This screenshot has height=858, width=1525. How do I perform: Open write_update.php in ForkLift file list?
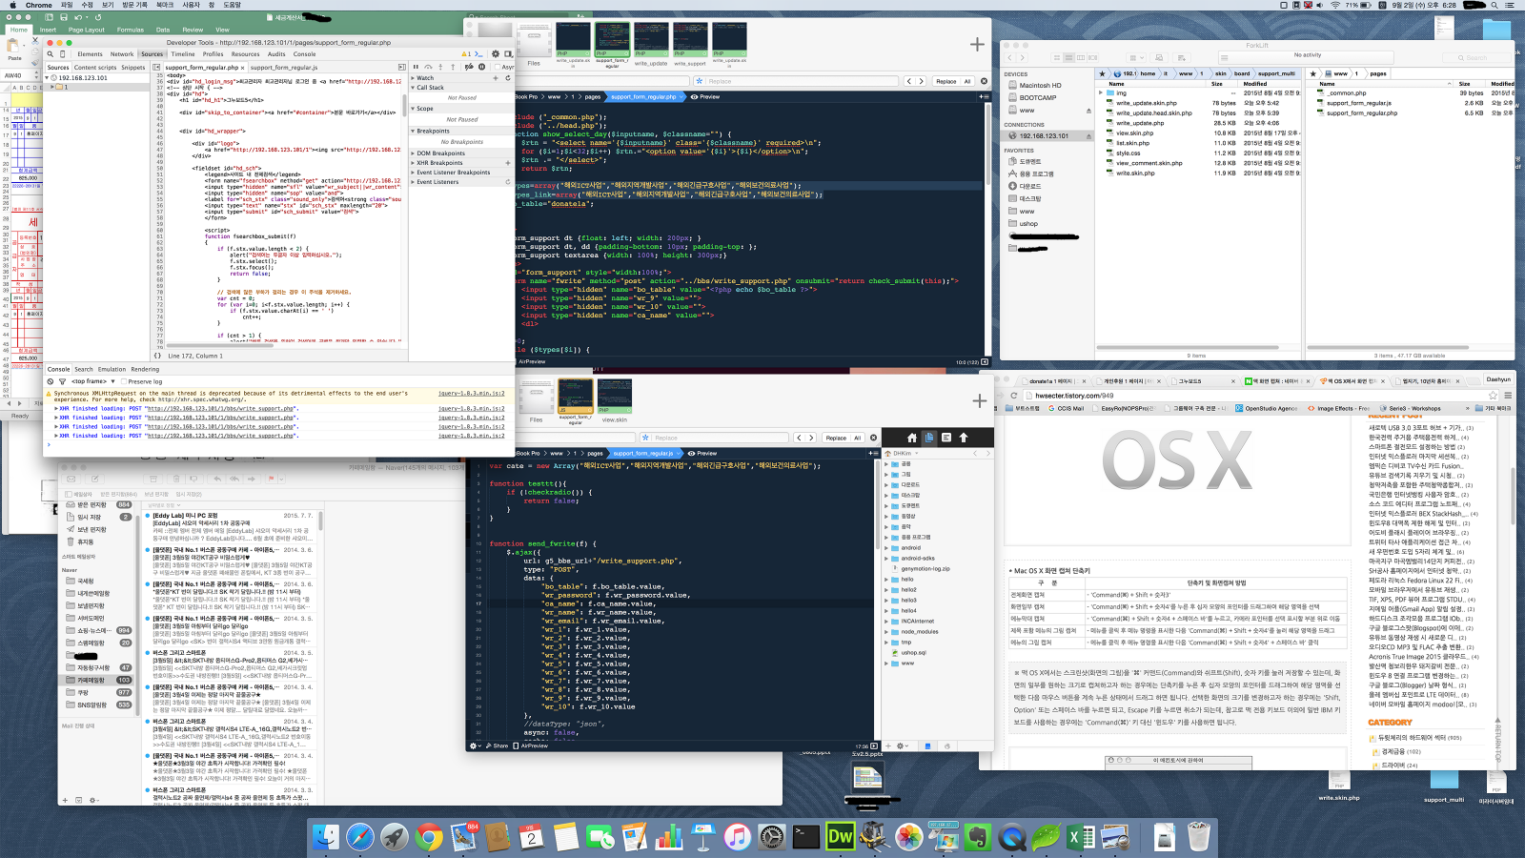(1141, 123)
